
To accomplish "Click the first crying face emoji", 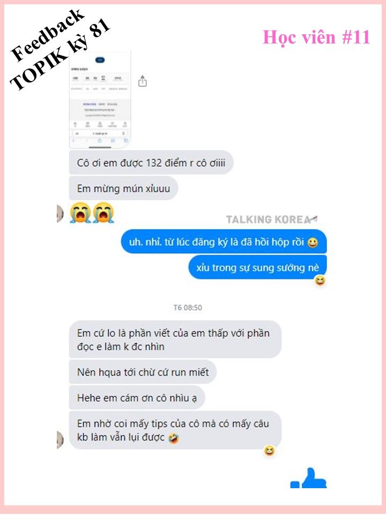I will 80,213.
